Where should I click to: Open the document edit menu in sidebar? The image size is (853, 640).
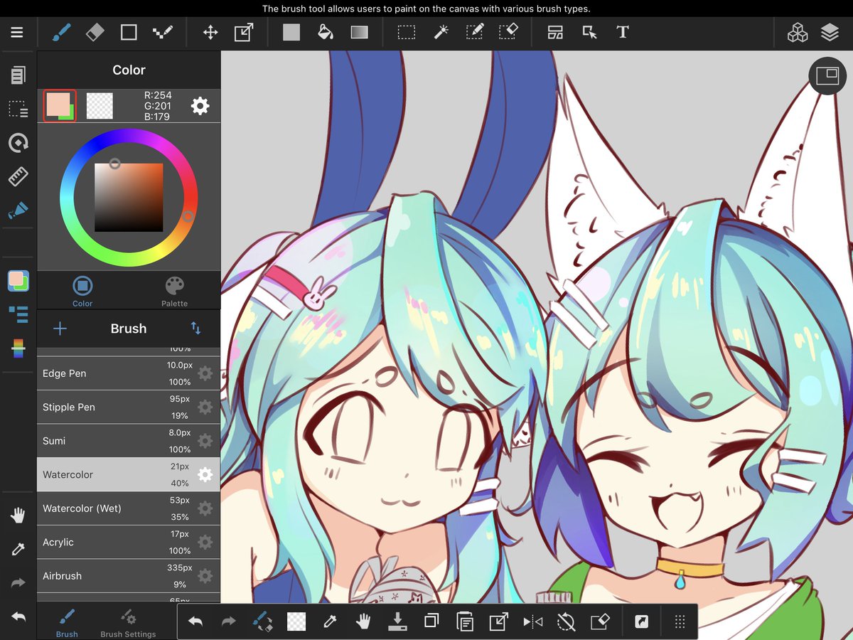pos(18,75)
